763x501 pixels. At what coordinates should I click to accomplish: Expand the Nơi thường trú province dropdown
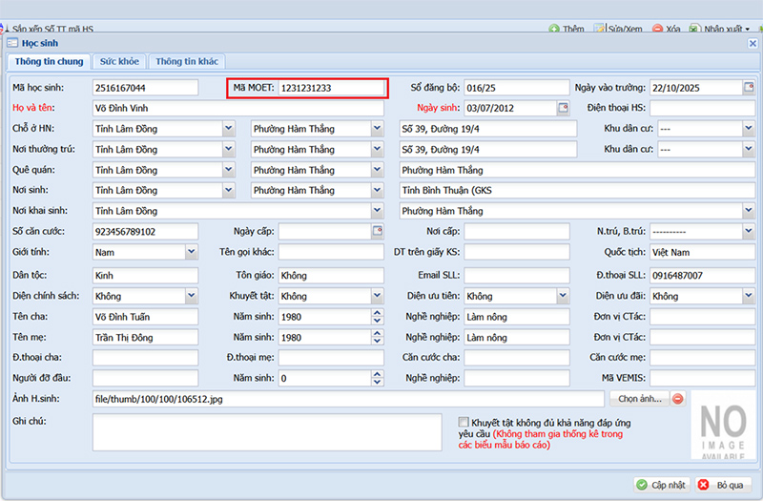tap(229, 149)
